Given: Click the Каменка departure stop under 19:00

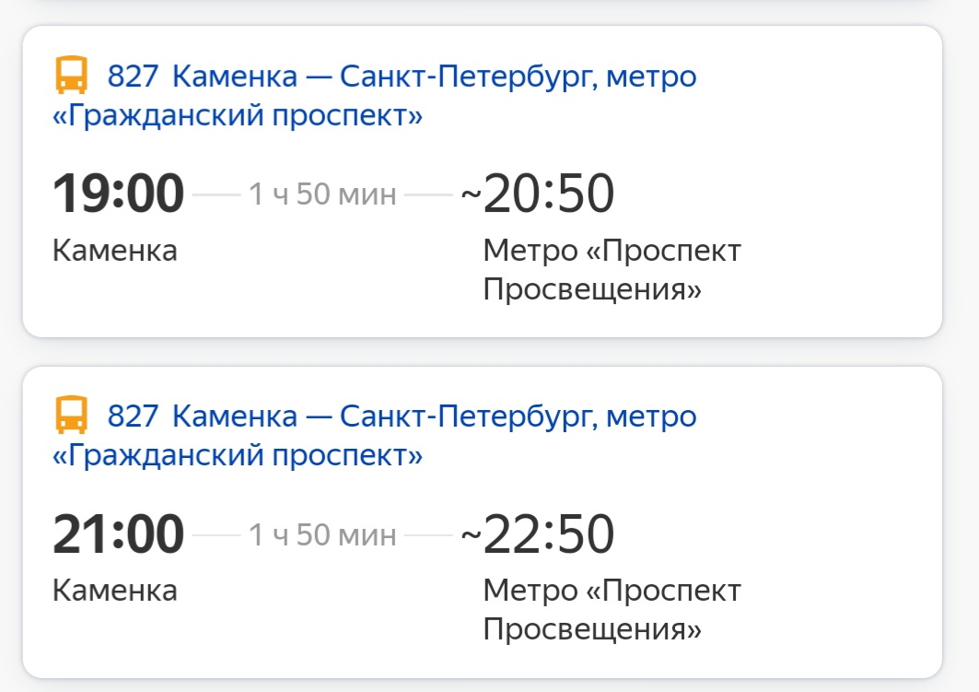Looking at the screenshot, I should [x=114, y=251].
